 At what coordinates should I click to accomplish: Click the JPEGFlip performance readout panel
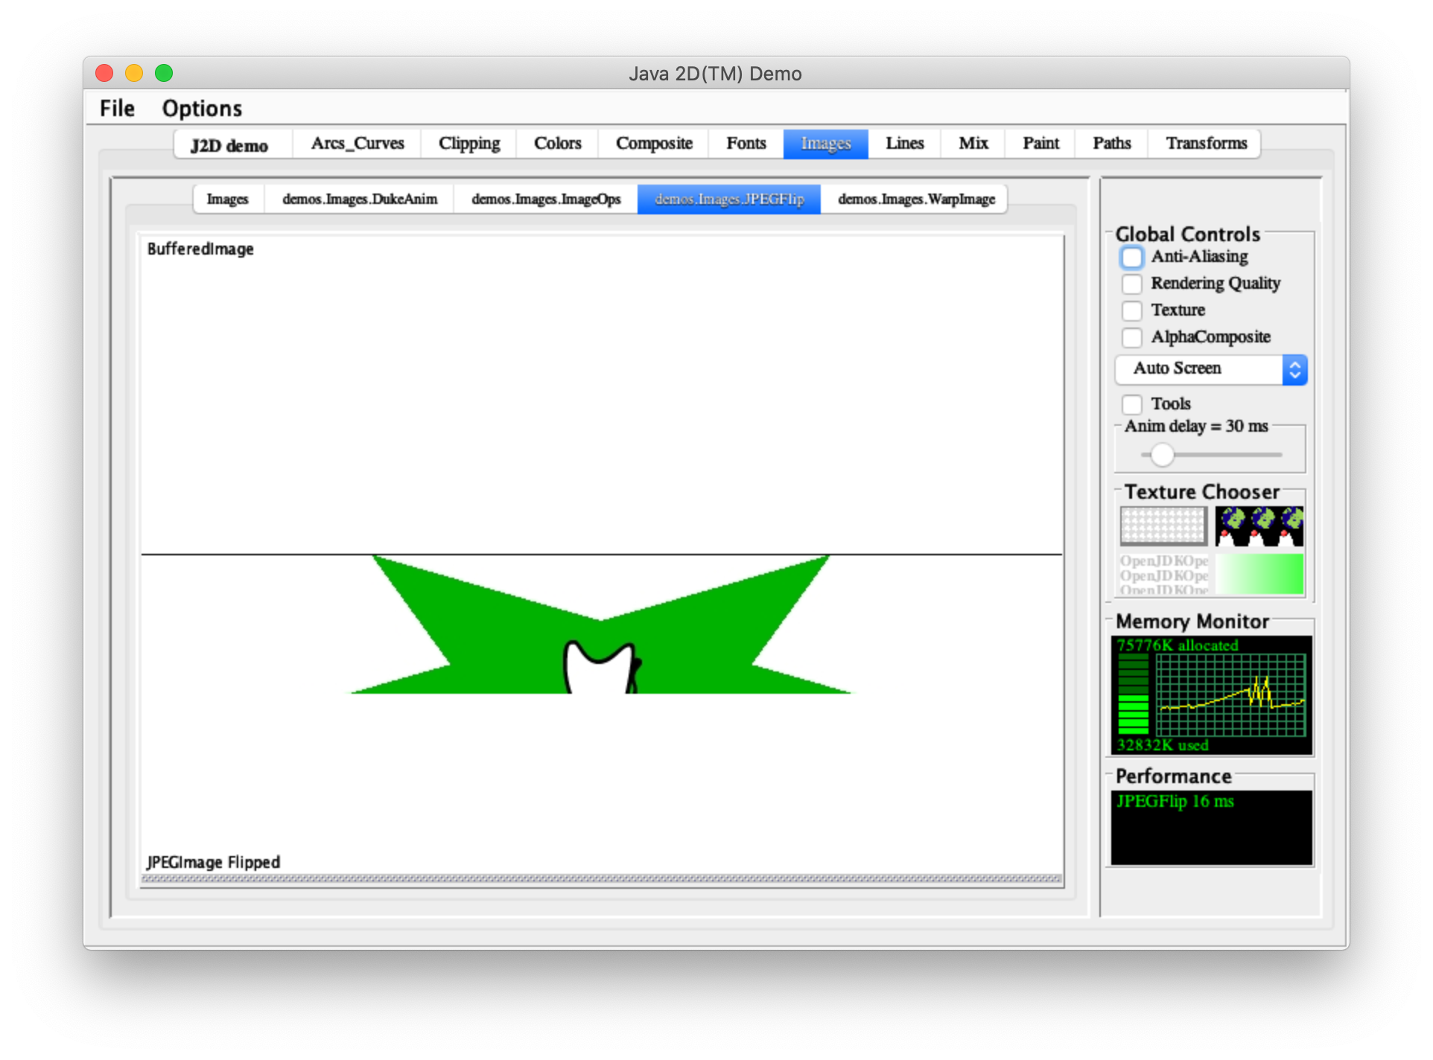coord(1211,827)
